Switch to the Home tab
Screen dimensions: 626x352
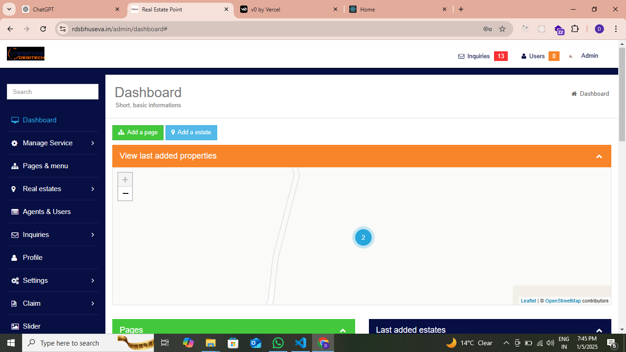(x=398, y=9)
